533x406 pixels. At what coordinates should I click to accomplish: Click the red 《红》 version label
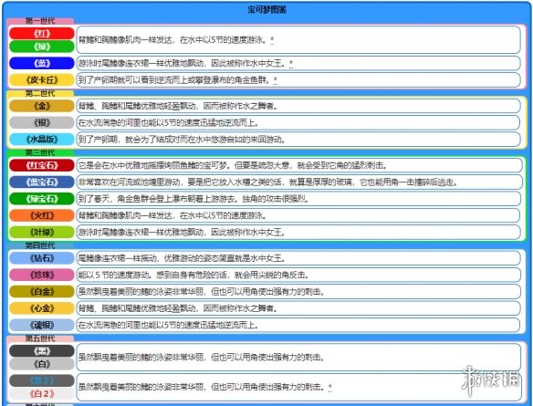[x=41, y=33]
